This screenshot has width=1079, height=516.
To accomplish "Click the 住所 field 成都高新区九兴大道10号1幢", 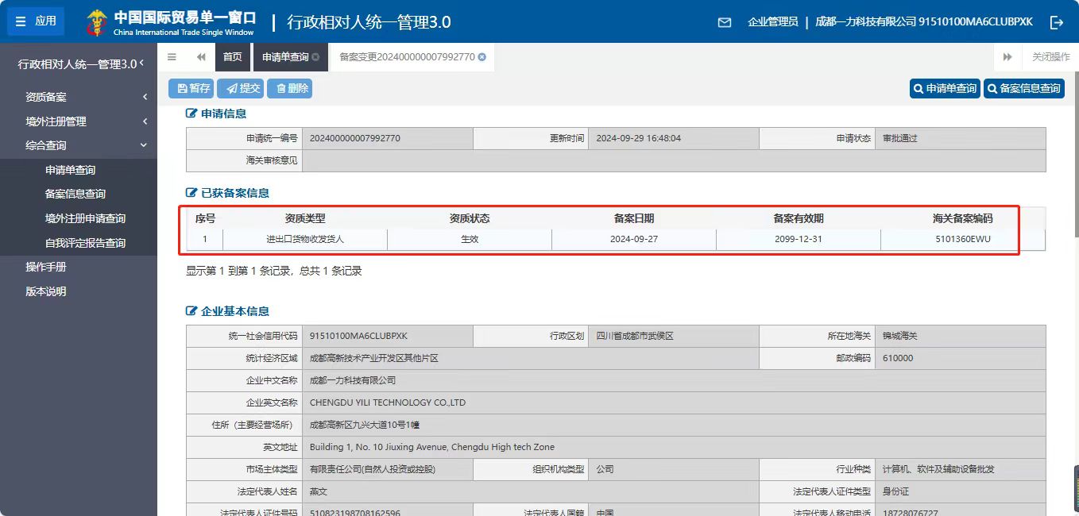I will coord(674,425).
